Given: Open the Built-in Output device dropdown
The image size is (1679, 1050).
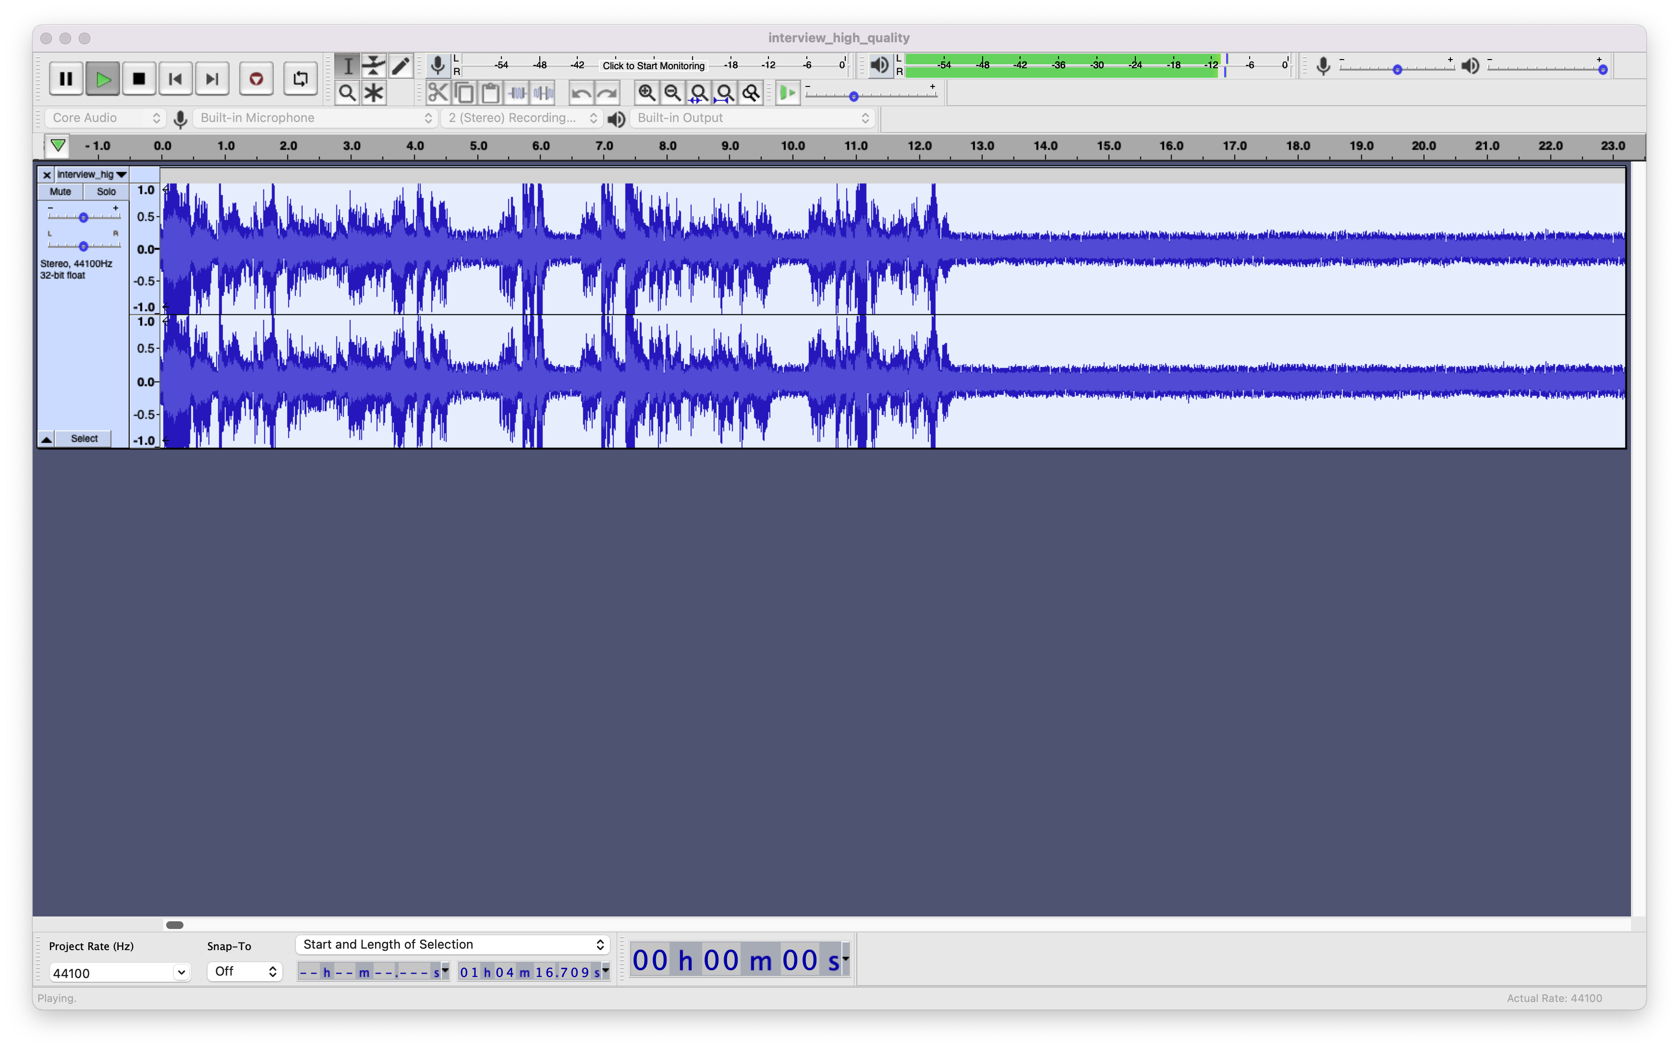Looking at the screenshot, I should coord(752,118).
